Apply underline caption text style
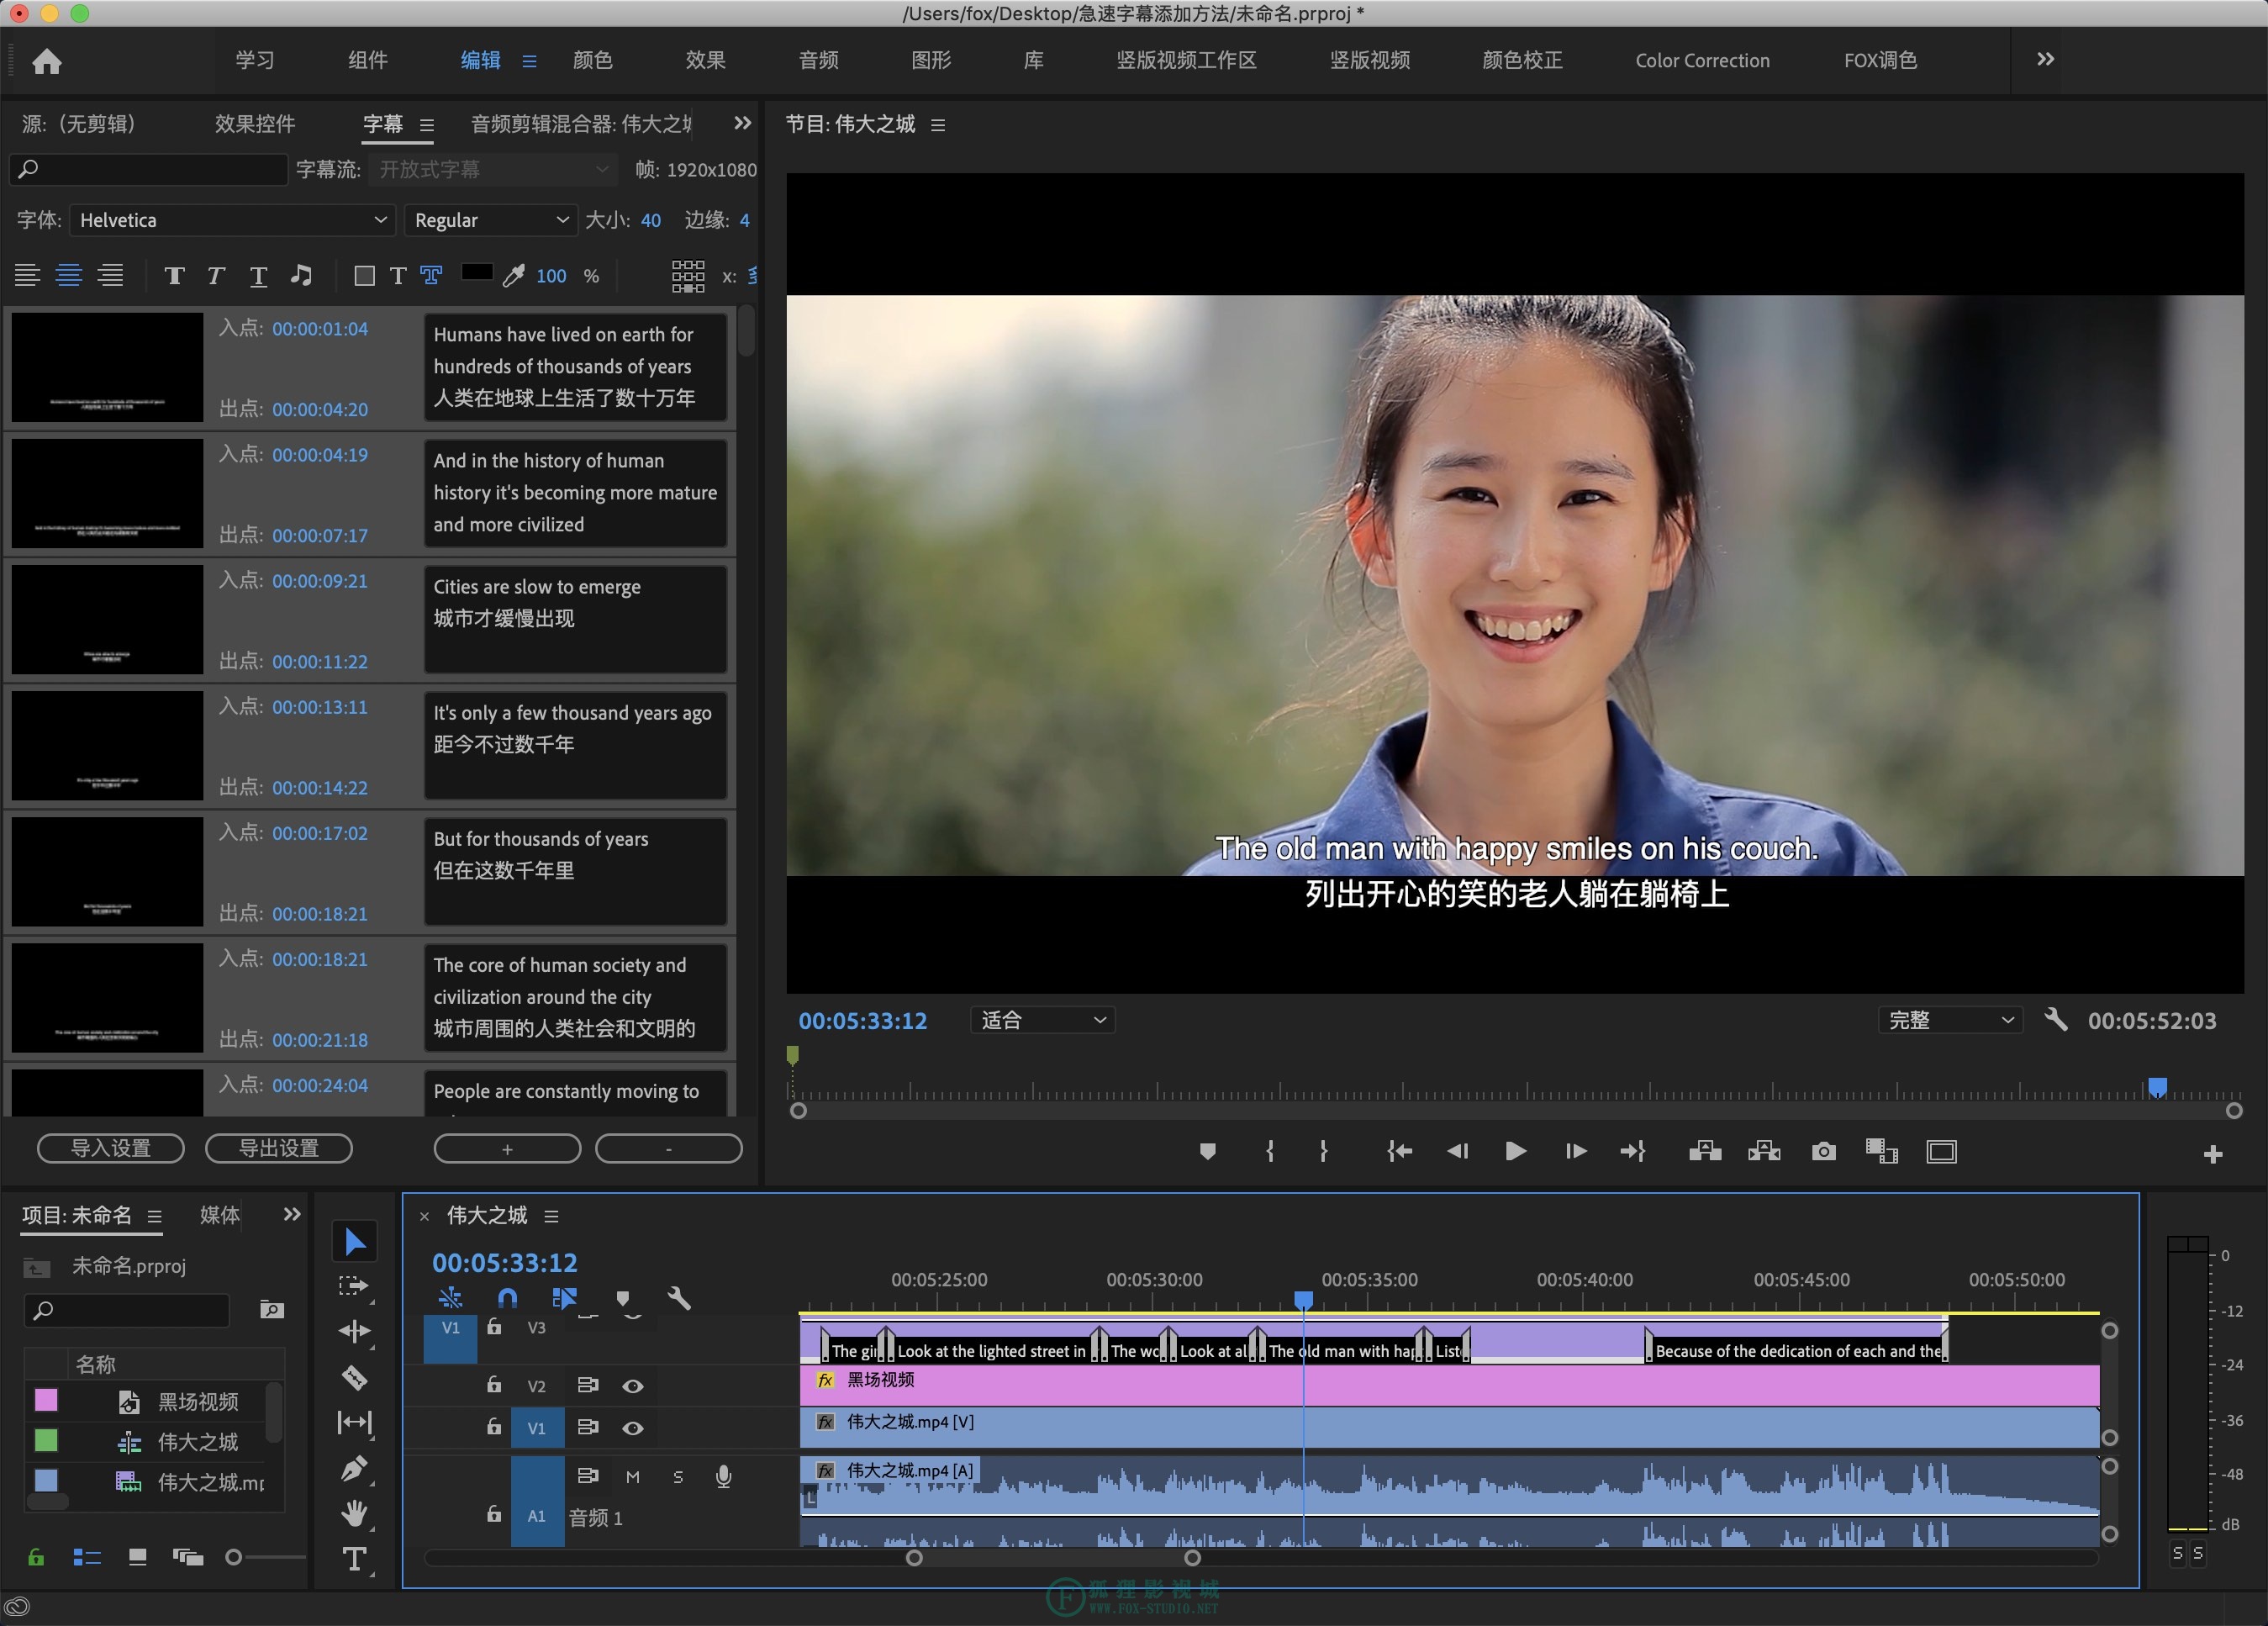This screenshot has height=1626, width=2268. pyautogui.click(x=258, y=276)
